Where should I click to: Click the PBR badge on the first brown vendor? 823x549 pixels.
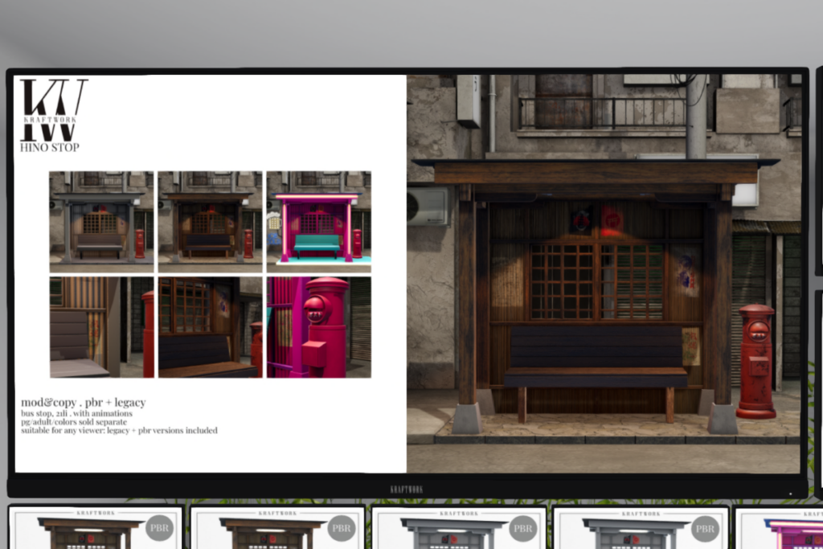click(160, 528)
